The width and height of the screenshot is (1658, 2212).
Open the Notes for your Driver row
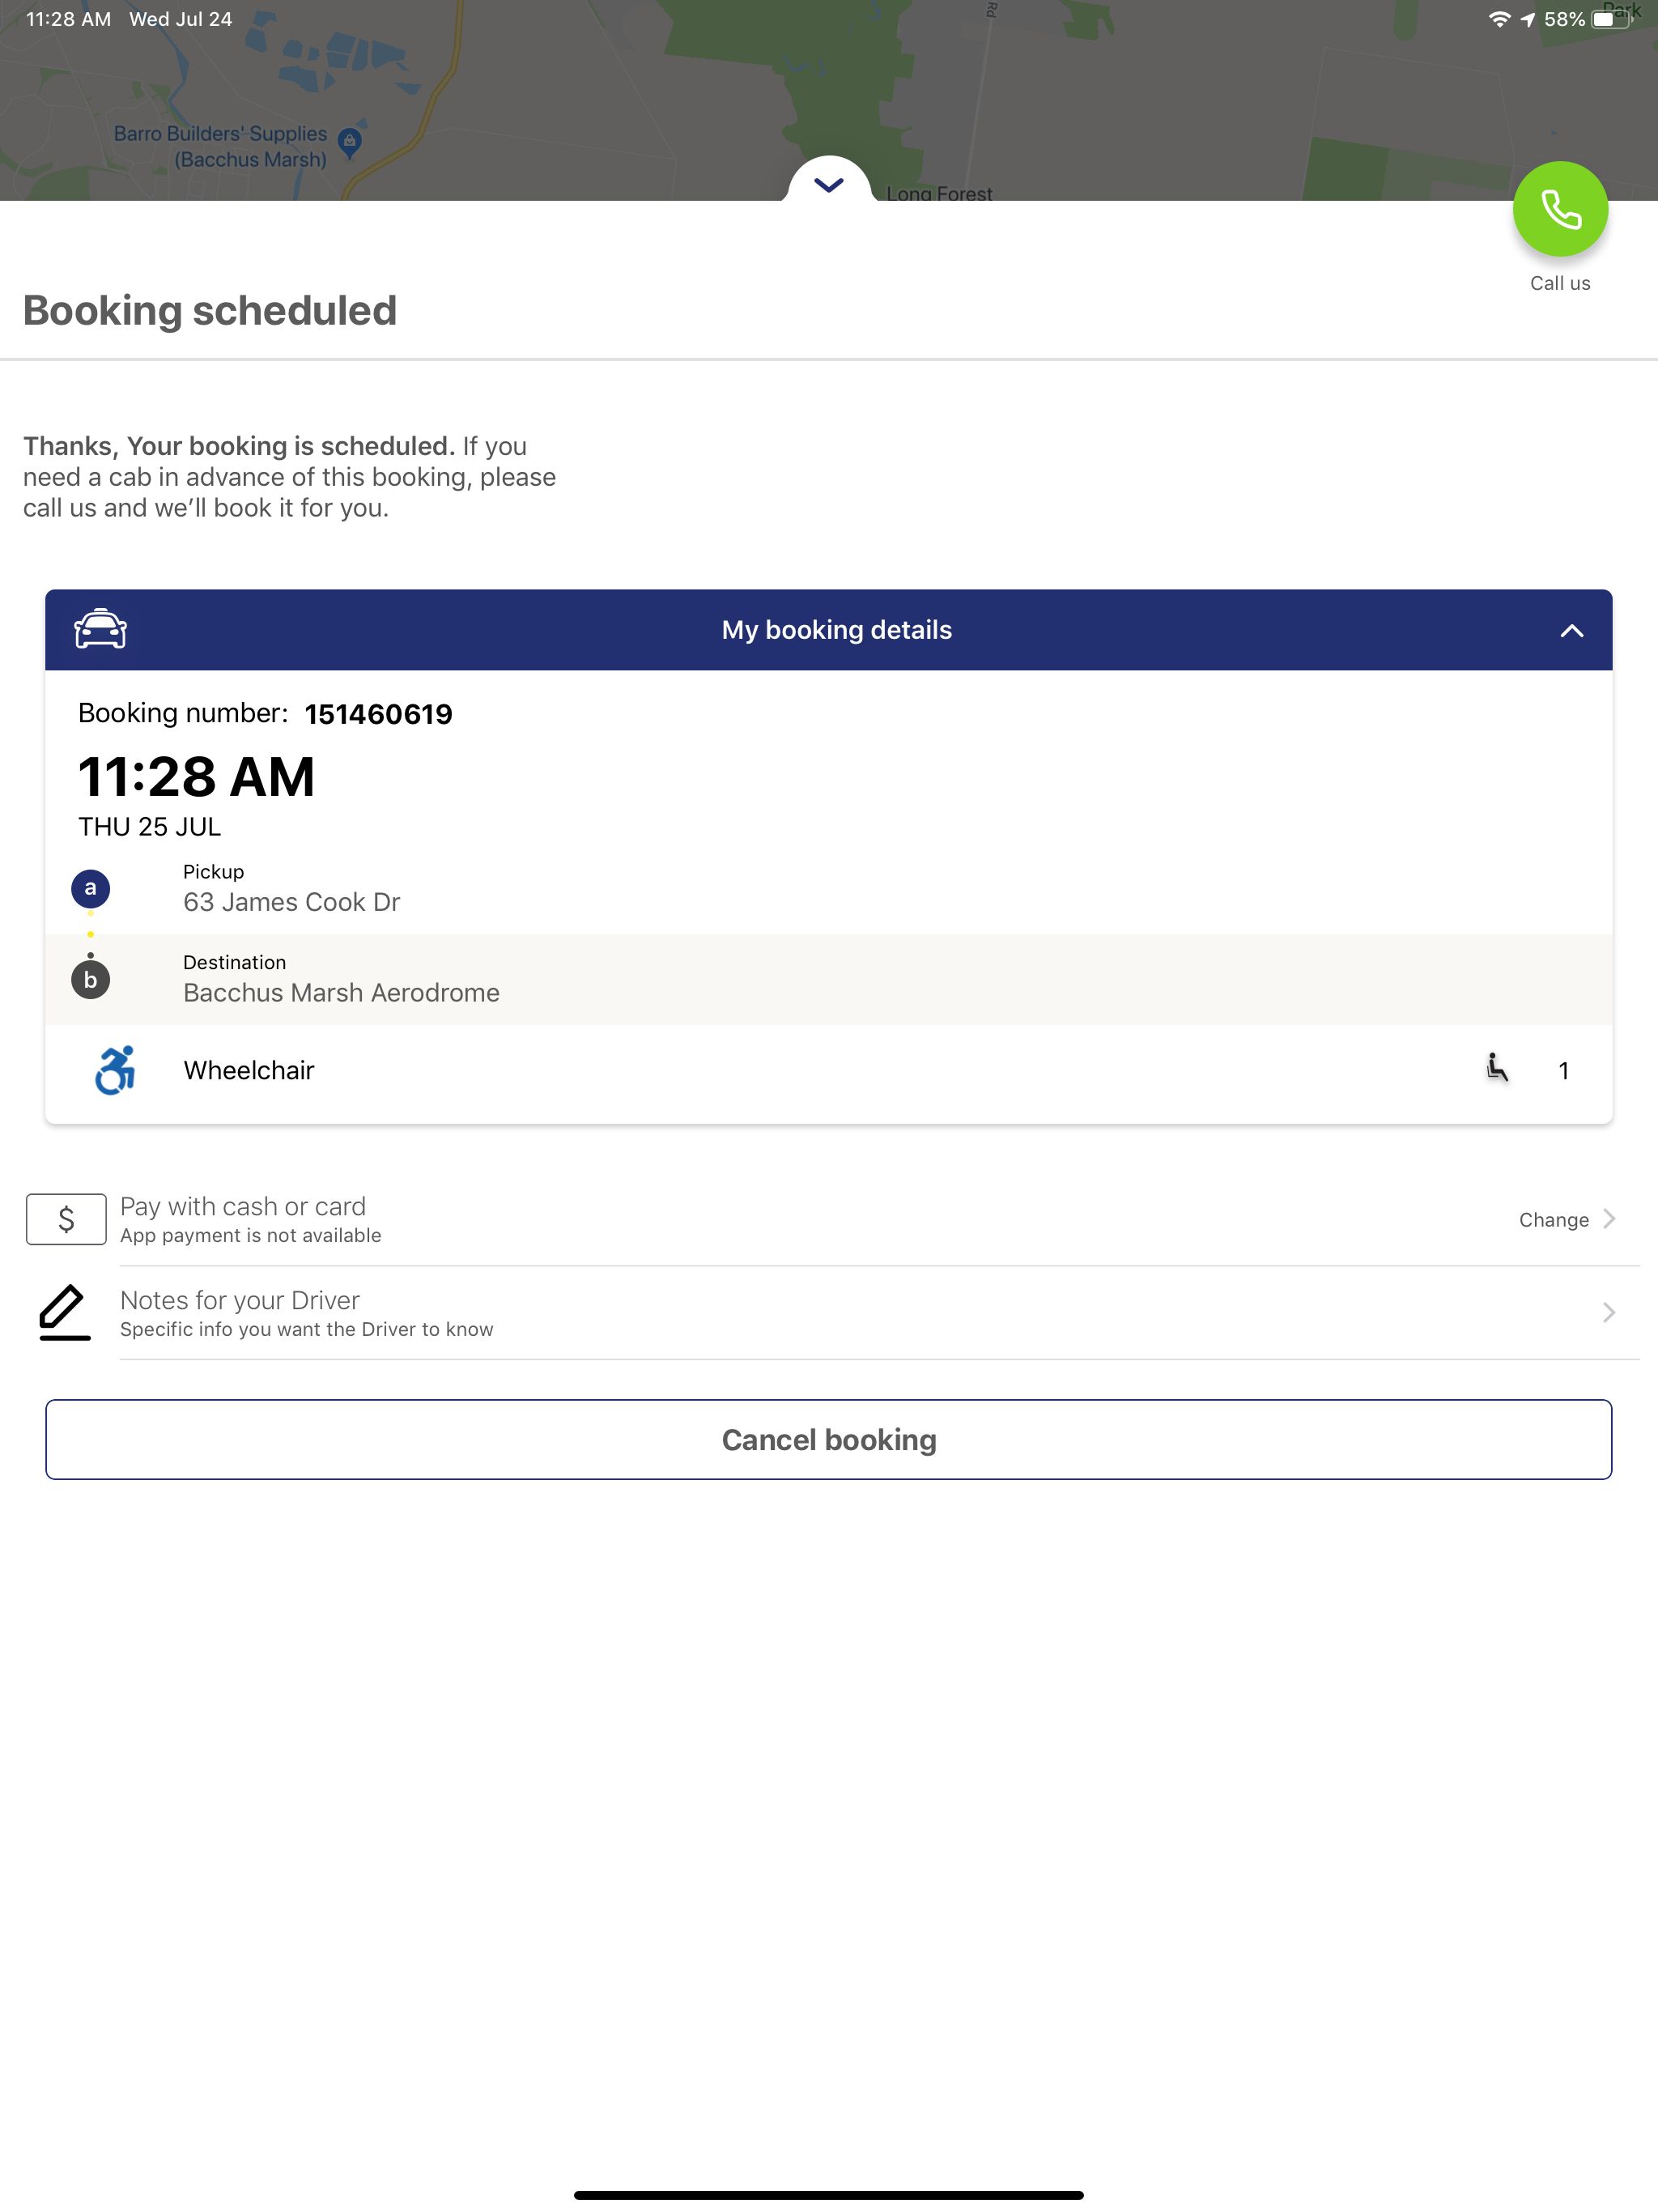pyautogui.click(x=829, y=1313)
